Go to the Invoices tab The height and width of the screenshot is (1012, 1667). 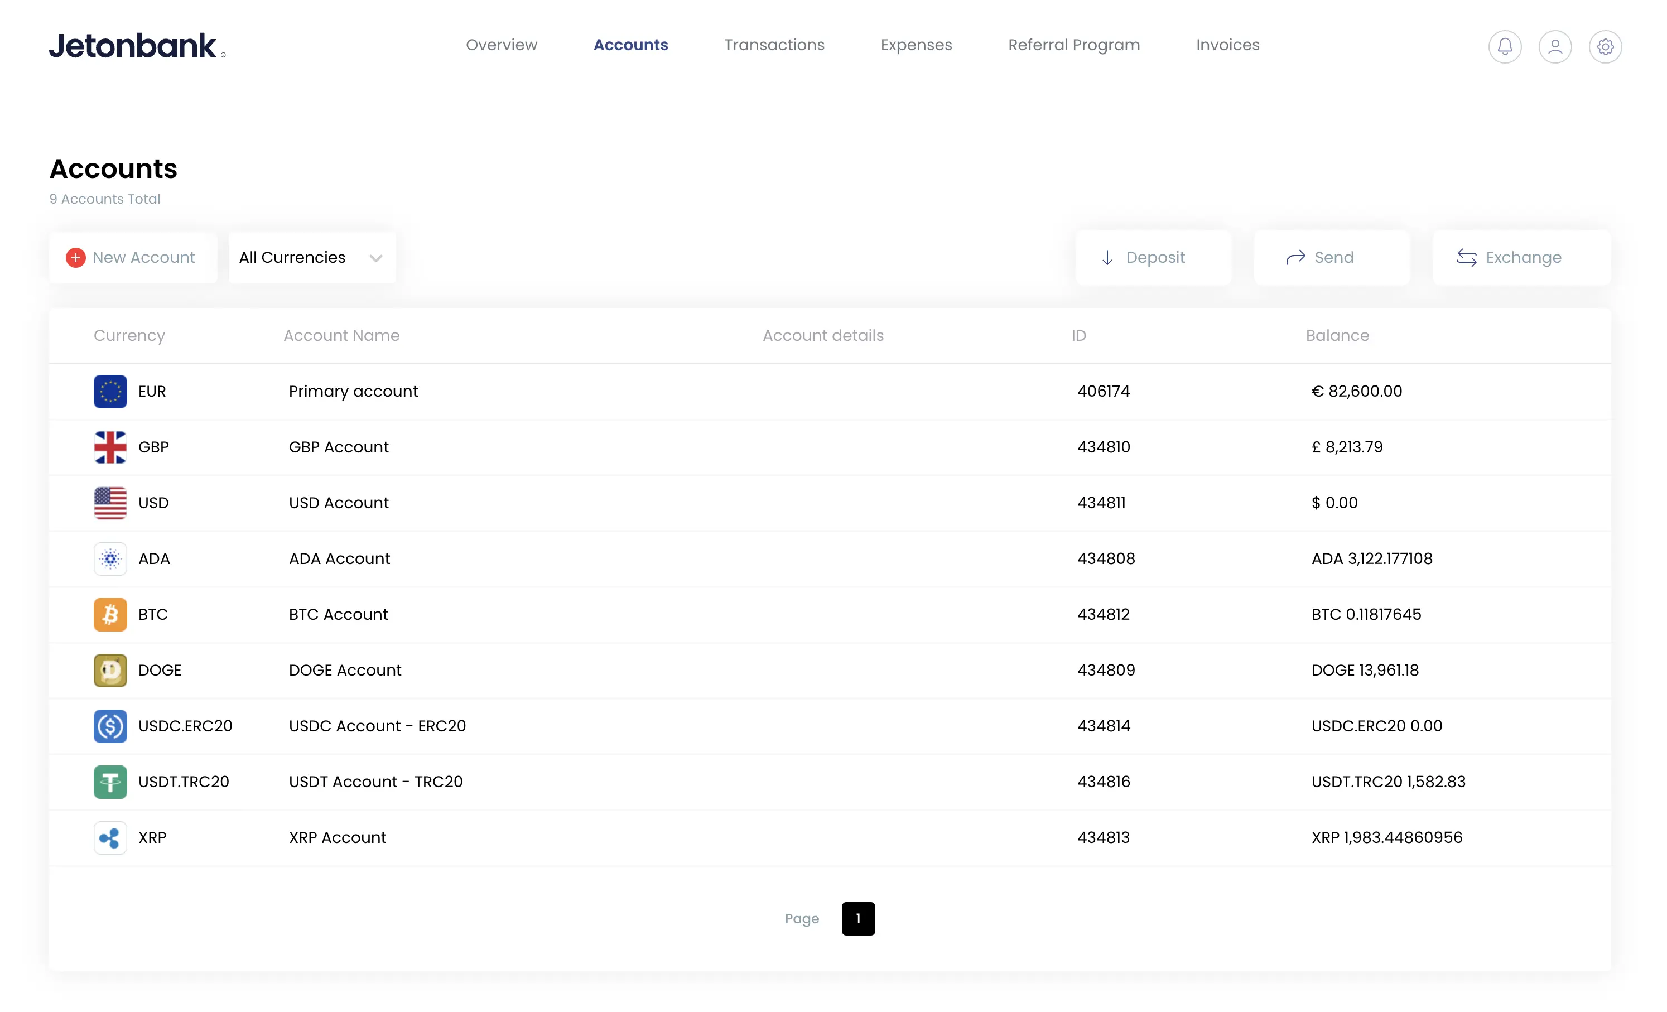1227,45
